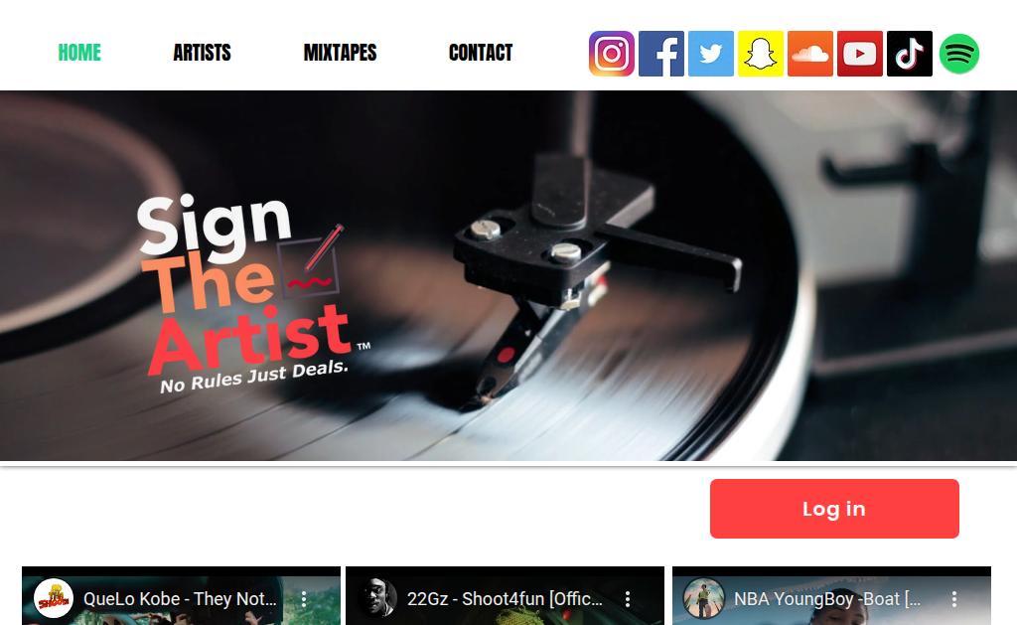Image resolution: width=1017 pixels, height=625 pixels.
Task: Click the red Log in button
Action: (834, 509)
